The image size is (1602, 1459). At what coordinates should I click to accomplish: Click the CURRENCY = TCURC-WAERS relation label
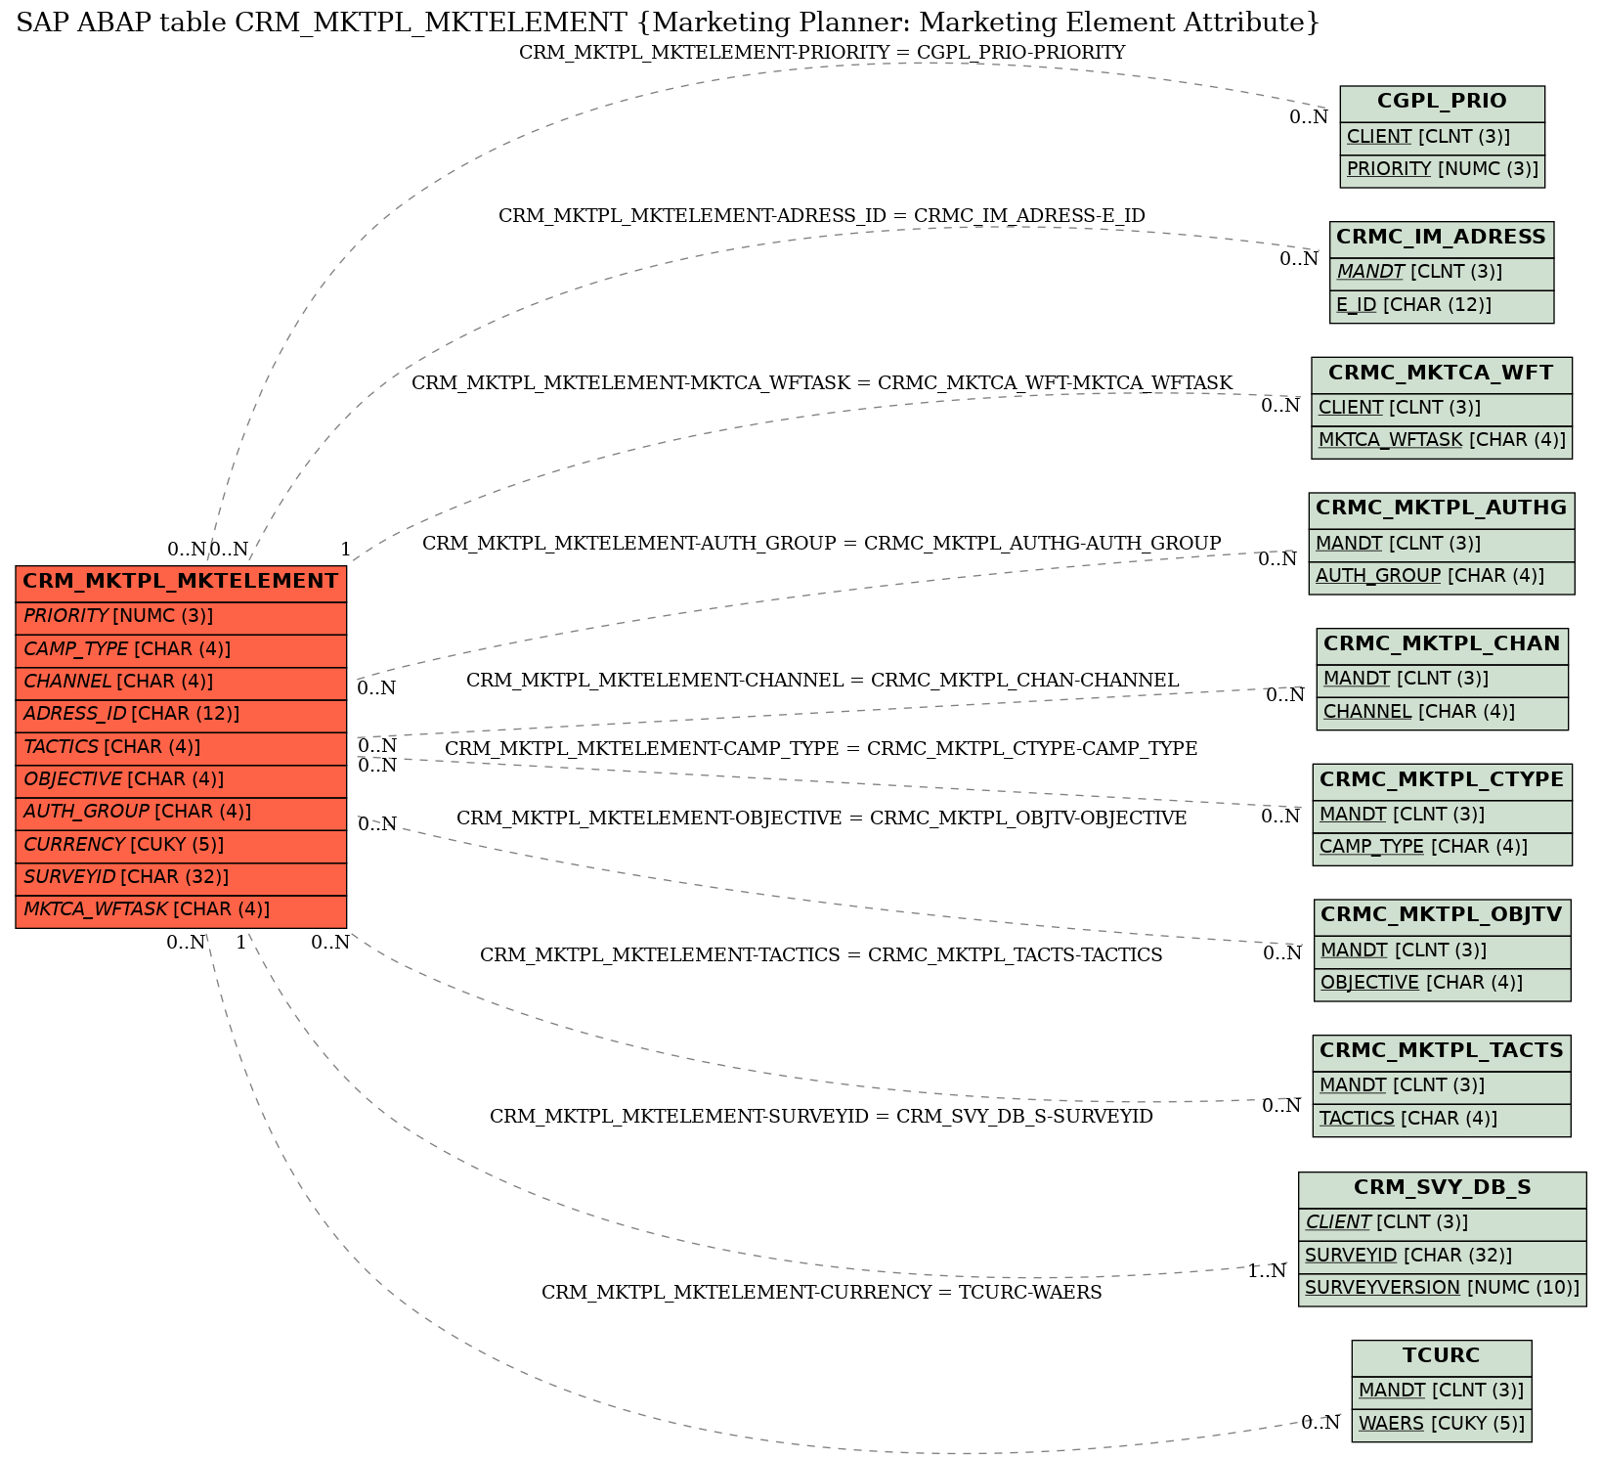821,1293
